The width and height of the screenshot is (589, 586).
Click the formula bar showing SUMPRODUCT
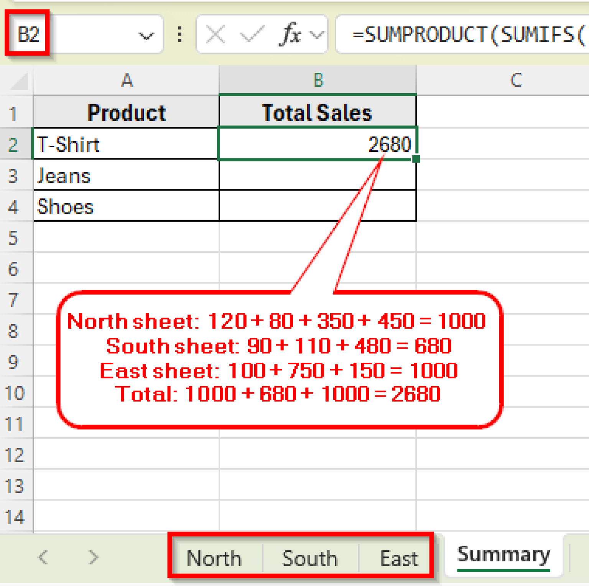click(x=460, y=35)
